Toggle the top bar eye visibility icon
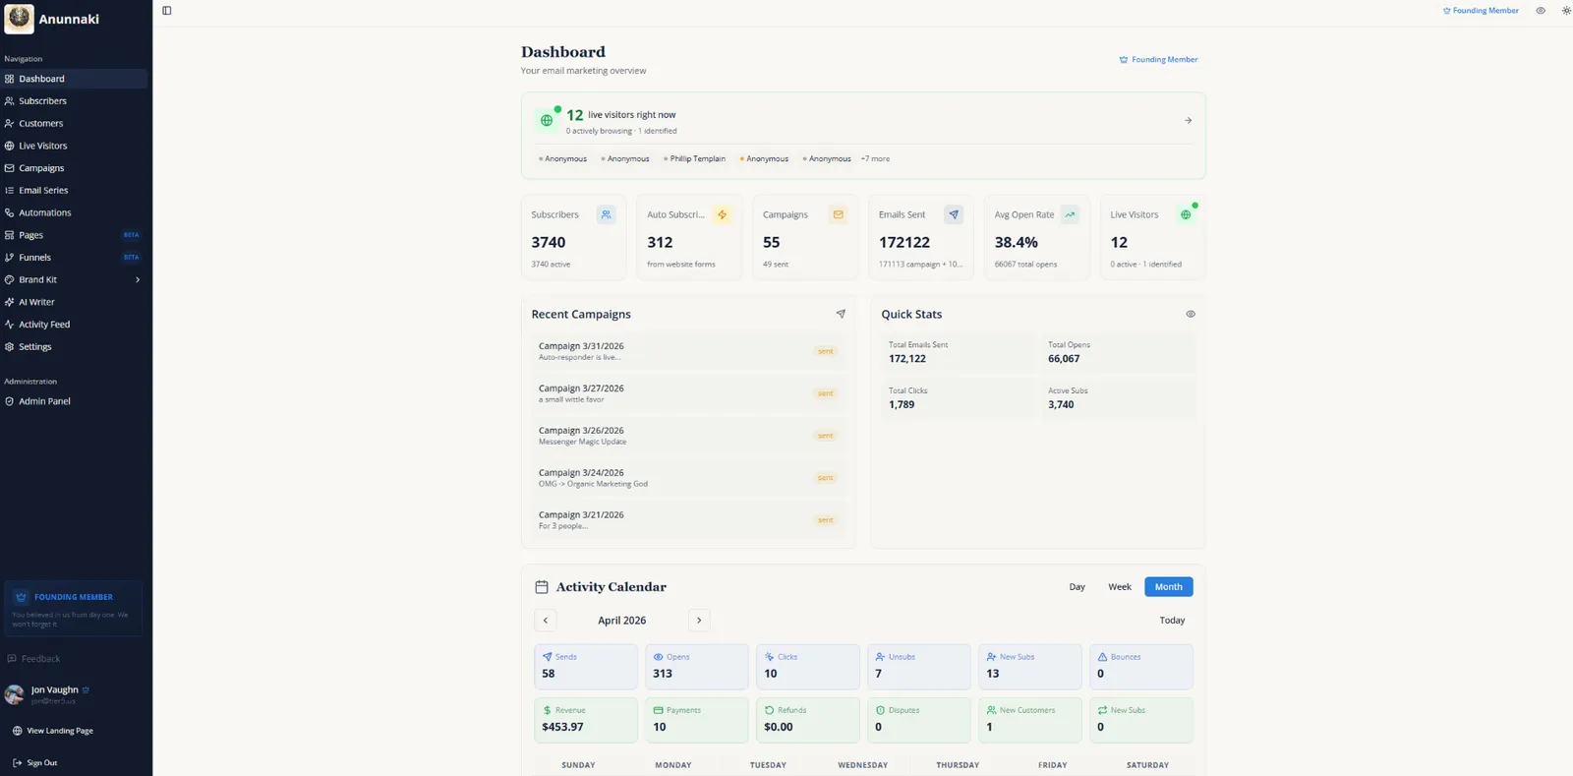 (1541, 11)
